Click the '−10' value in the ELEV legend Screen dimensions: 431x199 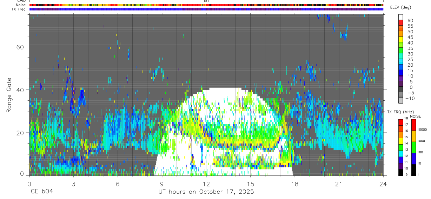click(411, 99)
